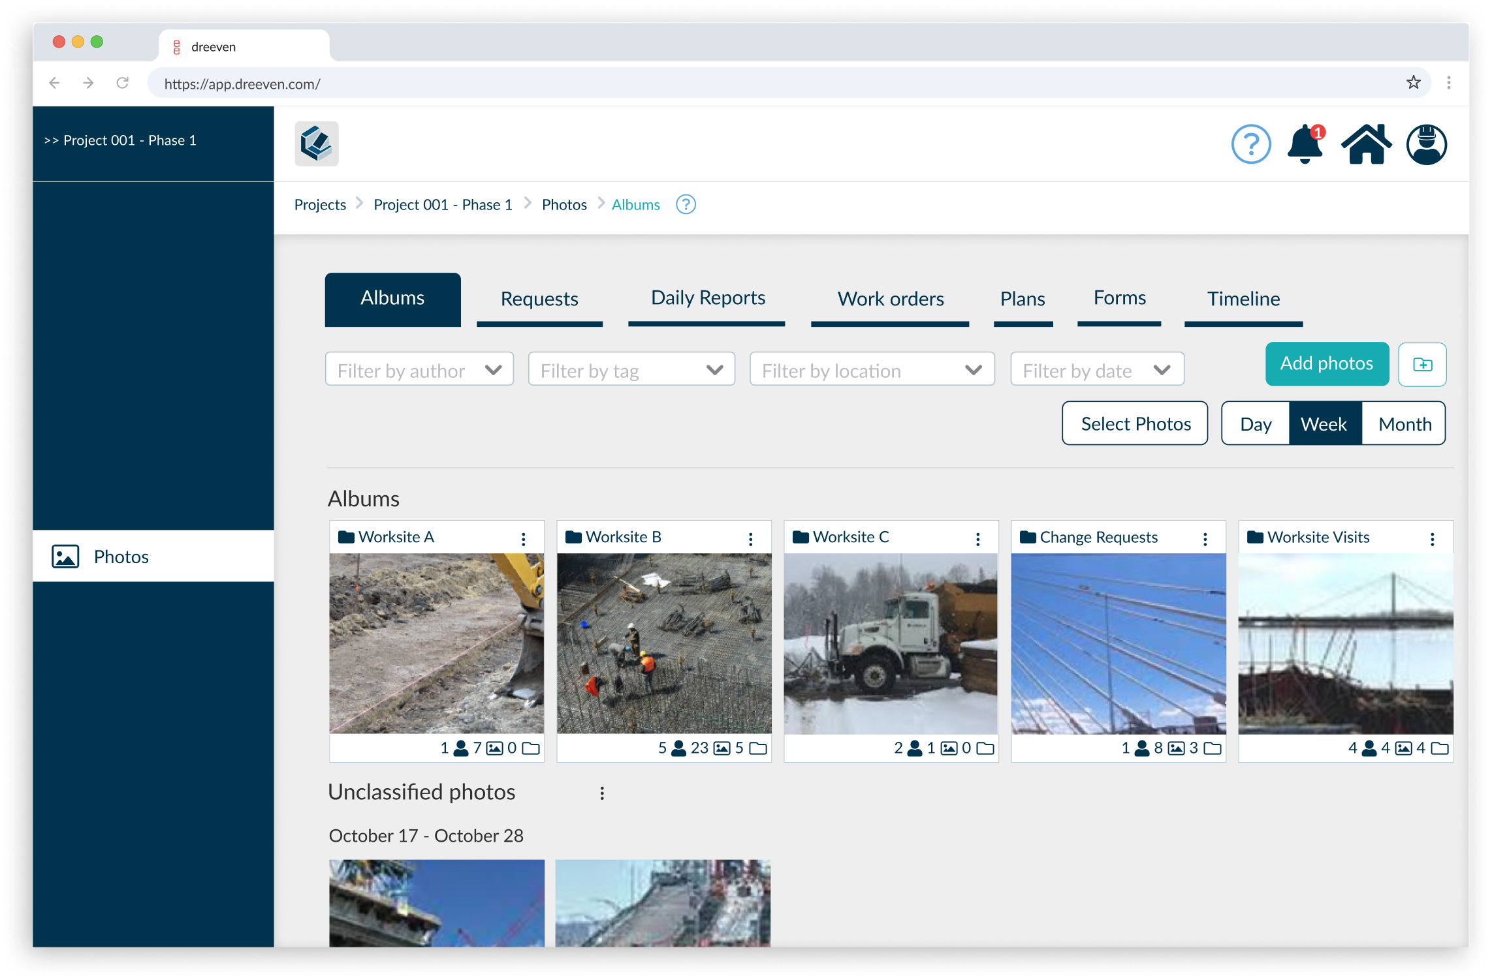1492x980 pixels.
Task: Select Photos in the left sidebar
Action: [x=153, y=556]
